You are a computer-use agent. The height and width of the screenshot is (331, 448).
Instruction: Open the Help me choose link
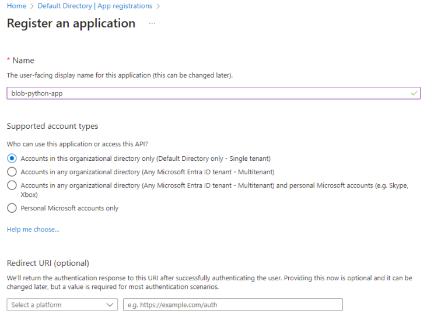click(x=33, y=230)
